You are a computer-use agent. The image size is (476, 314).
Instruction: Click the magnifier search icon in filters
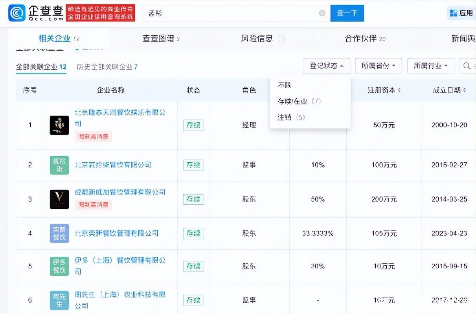(x=467, y=66)
